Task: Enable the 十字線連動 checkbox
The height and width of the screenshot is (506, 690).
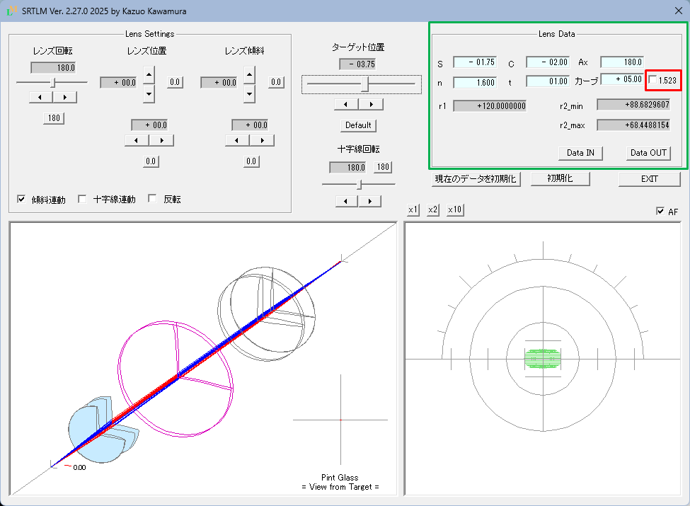Action: click(82, 199)
